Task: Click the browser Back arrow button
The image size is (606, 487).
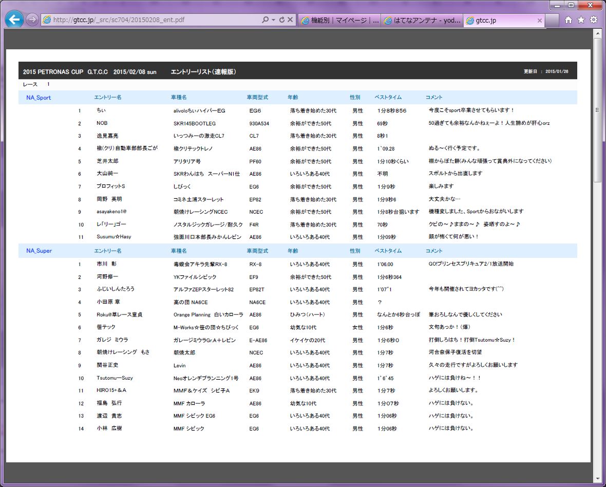Action: [14, 20]
